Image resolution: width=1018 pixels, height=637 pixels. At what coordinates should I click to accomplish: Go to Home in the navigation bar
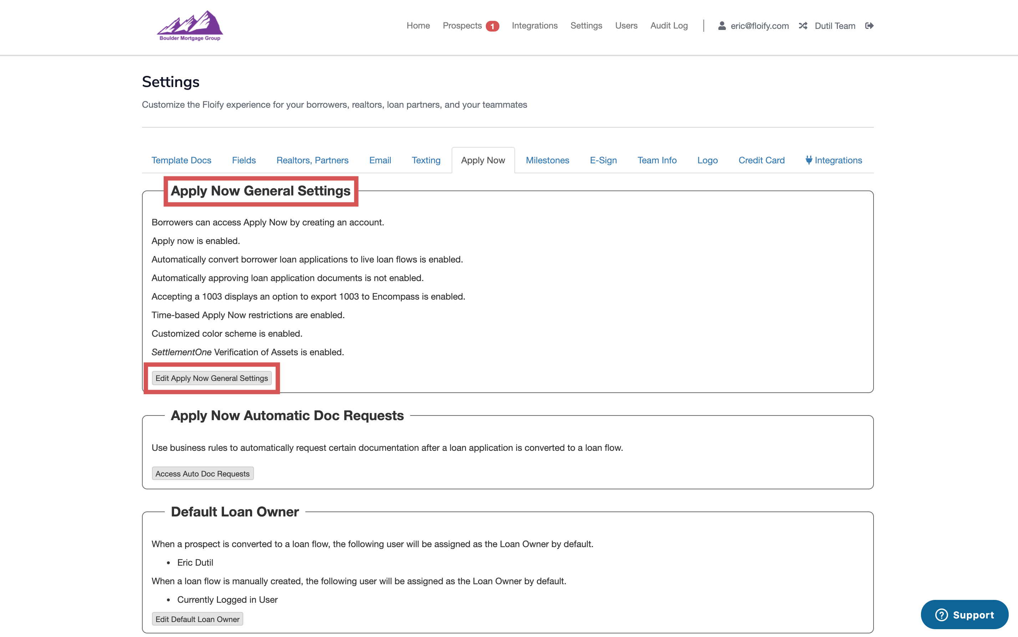point(418,26)
